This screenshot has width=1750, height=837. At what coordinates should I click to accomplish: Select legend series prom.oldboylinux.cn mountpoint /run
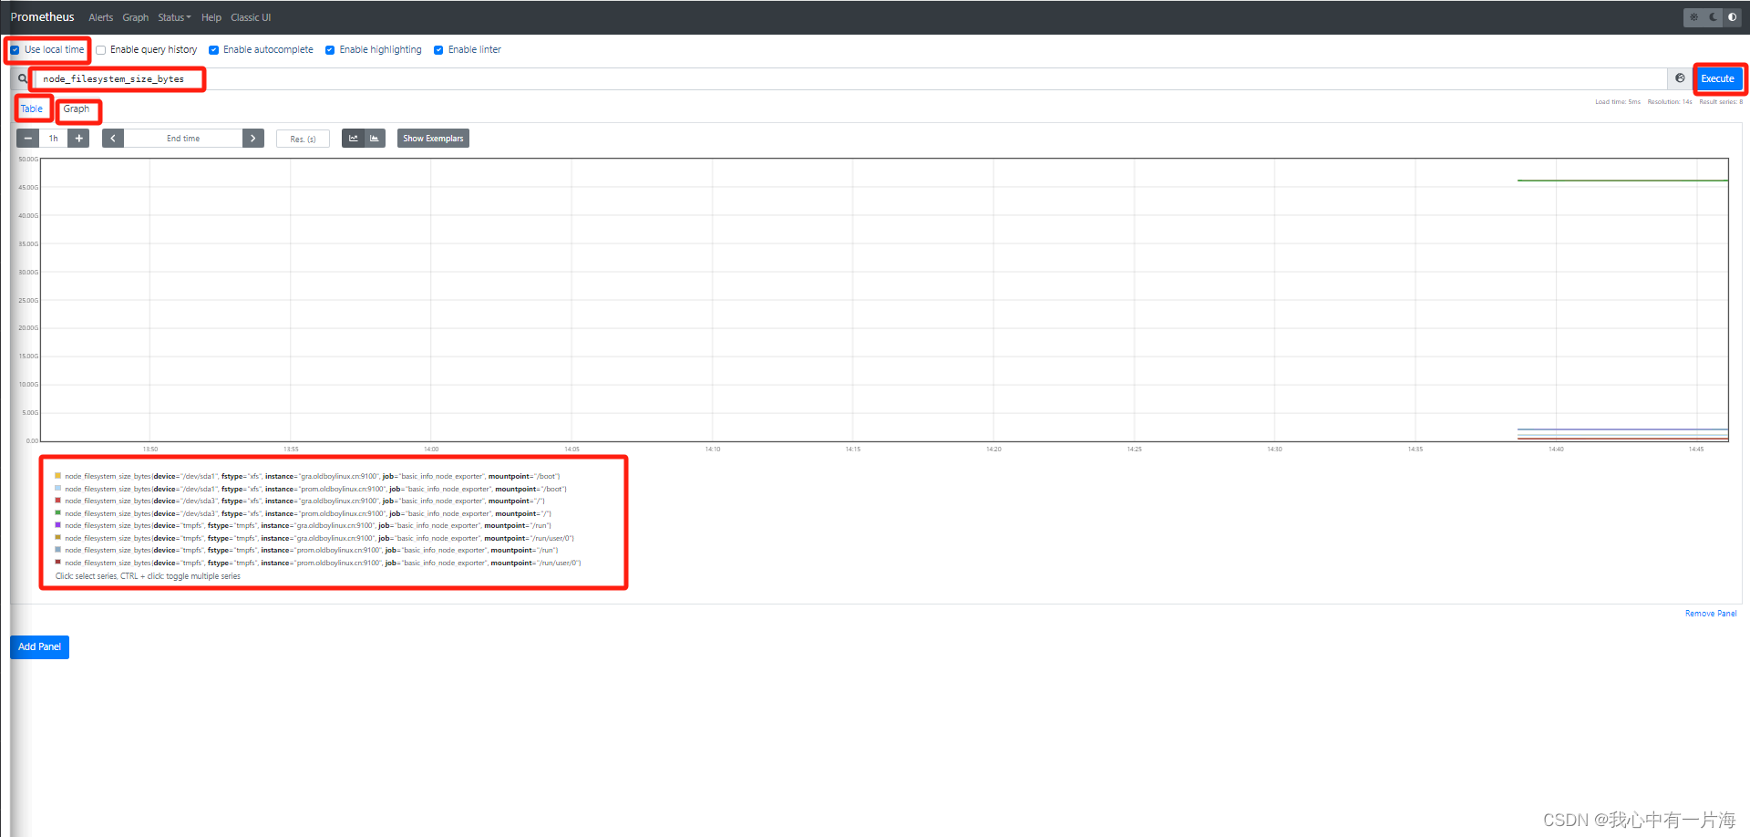click(x=312, y=550)
